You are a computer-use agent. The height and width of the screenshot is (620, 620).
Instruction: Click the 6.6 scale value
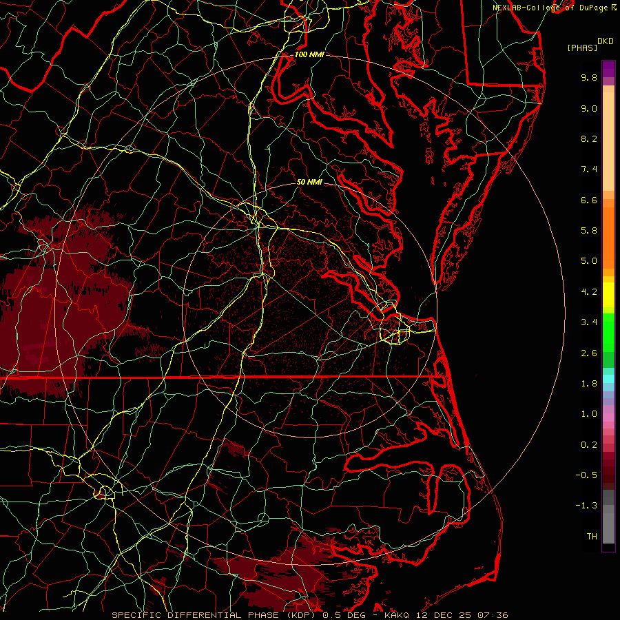pyautogui.click(x=589, y=200)
